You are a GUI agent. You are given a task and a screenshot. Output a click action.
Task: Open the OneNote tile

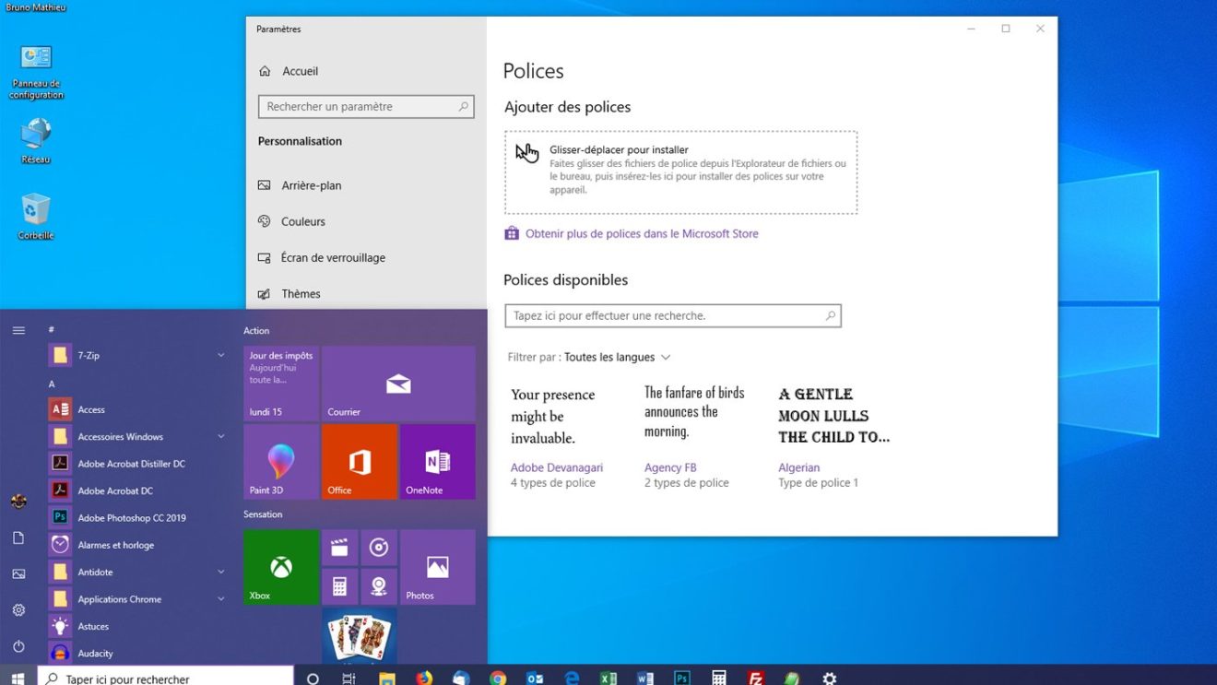tap(438, 462)
